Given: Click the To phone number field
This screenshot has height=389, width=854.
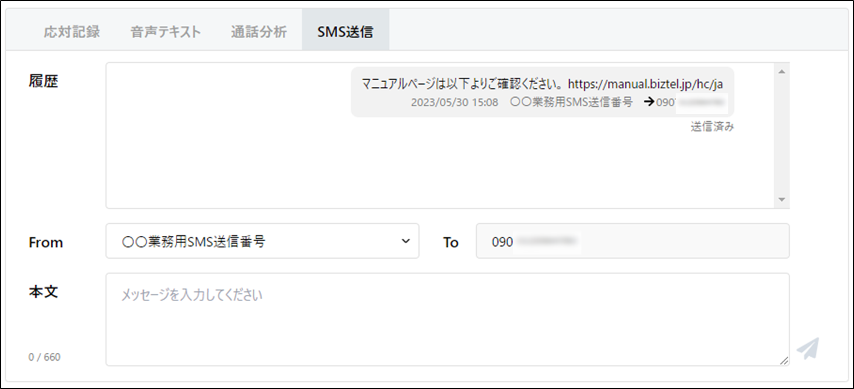Looking at the screenshot, I should pyautogui.click(x=632, y=241).
